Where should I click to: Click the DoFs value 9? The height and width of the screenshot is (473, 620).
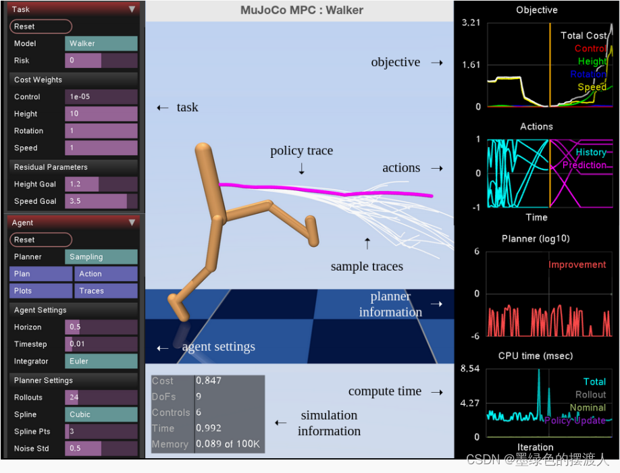[x=199, y=397]
